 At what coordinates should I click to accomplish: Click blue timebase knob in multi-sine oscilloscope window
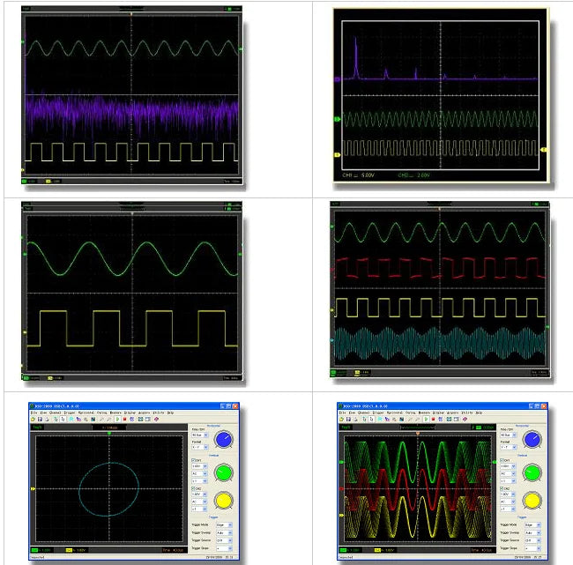coord(532,440)
